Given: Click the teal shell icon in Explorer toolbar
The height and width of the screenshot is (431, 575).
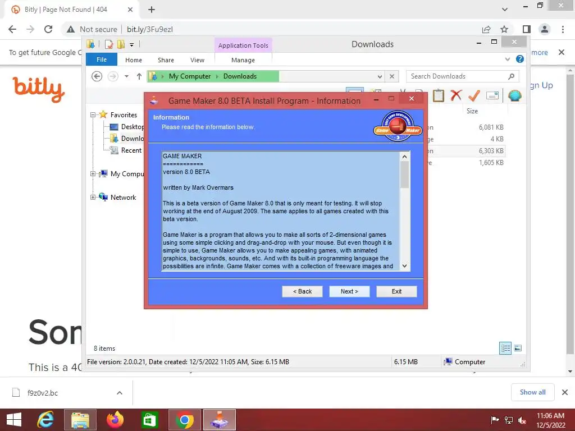Looking at the screenshot, I should (515, 95).
